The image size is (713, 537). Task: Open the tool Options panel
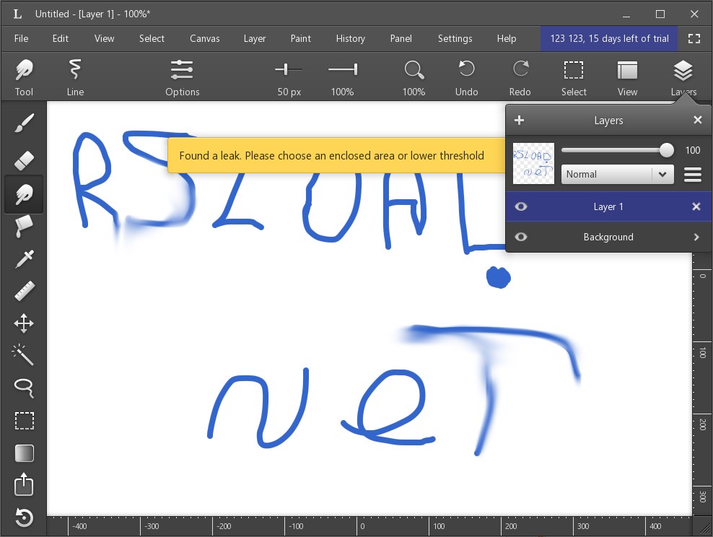182,77
